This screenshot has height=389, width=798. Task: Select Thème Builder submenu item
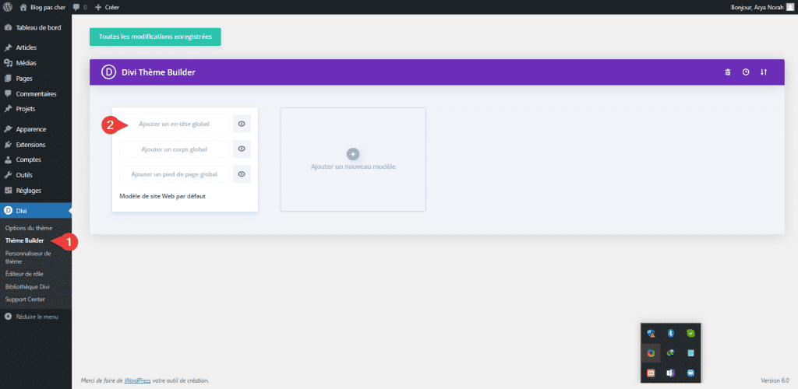coord(24,240)
